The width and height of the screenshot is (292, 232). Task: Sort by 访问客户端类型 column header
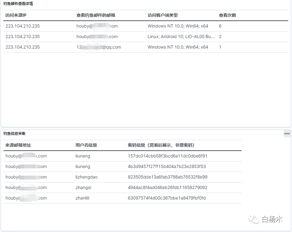pyautogui.click(x=163, y=15)
